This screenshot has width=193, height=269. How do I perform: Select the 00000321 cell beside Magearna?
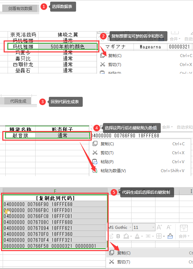[179, 47]
